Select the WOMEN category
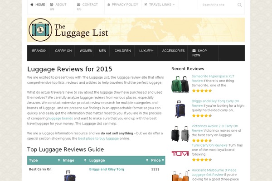This screenshot has width=272, height=181. (86, 51)
